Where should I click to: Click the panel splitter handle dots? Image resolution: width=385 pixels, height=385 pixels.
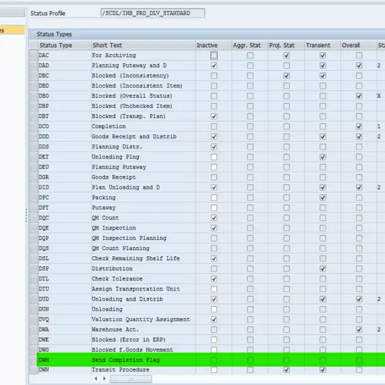(x=27, y=216)
